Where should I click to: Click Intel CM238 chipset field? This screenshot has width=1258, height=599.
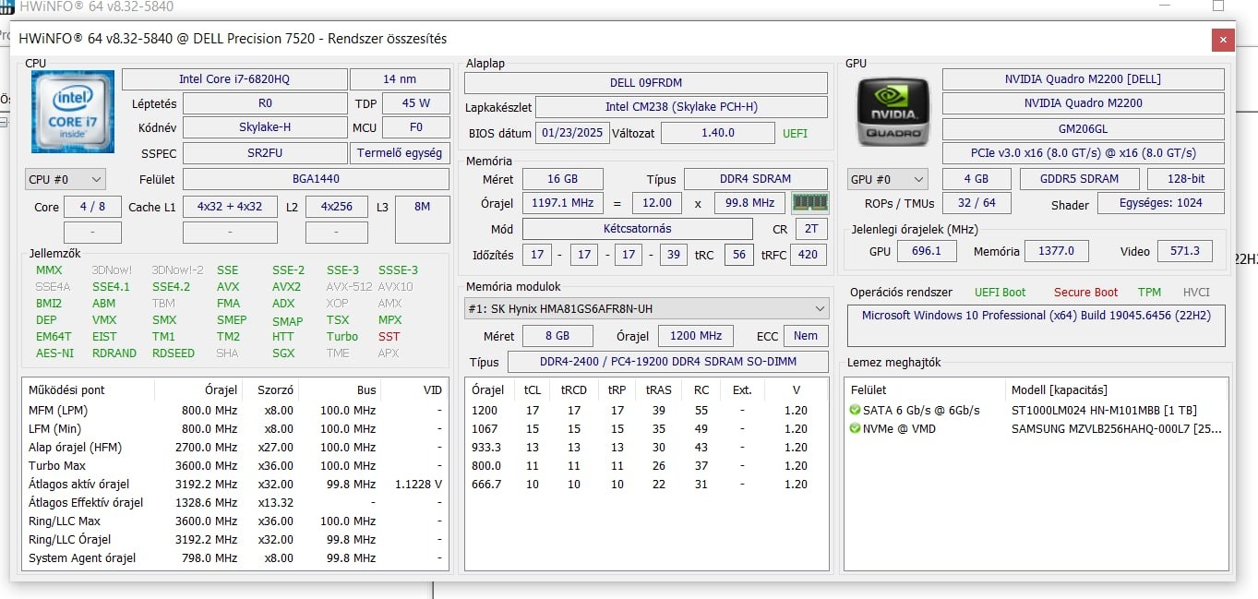681,107
